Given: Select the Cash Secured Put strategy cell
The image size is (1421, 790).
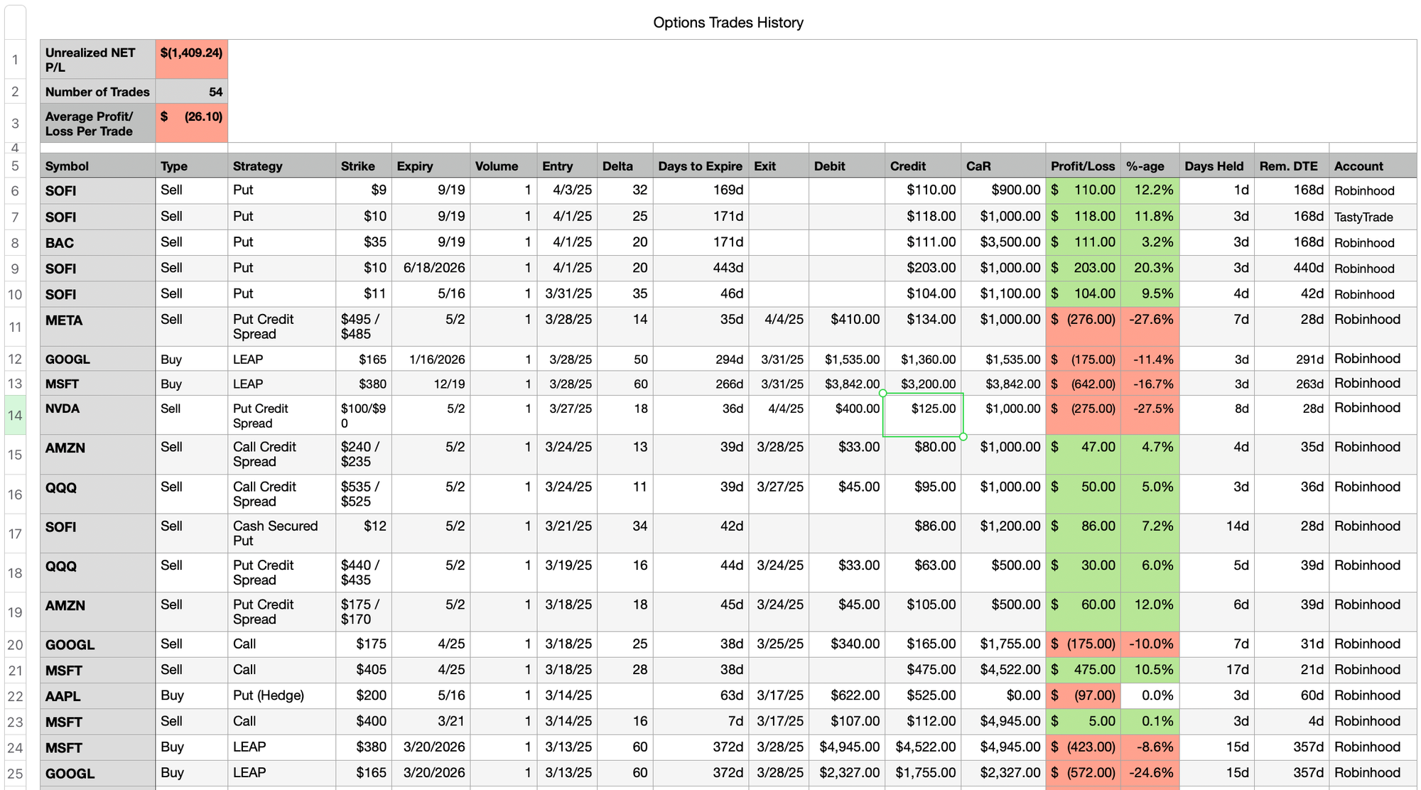Looking at the screenshot, I should (282, 534).
